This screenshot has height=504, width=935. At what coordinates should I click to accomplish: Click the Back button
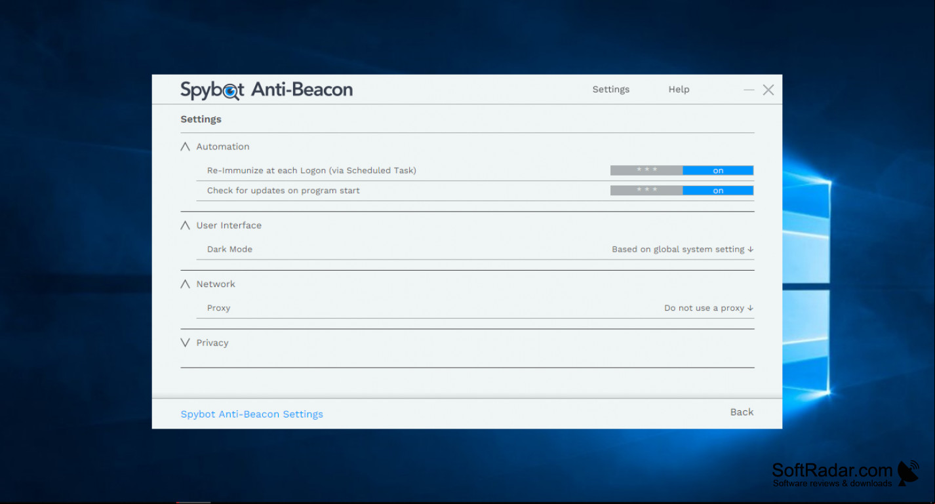tap(742, 412)
